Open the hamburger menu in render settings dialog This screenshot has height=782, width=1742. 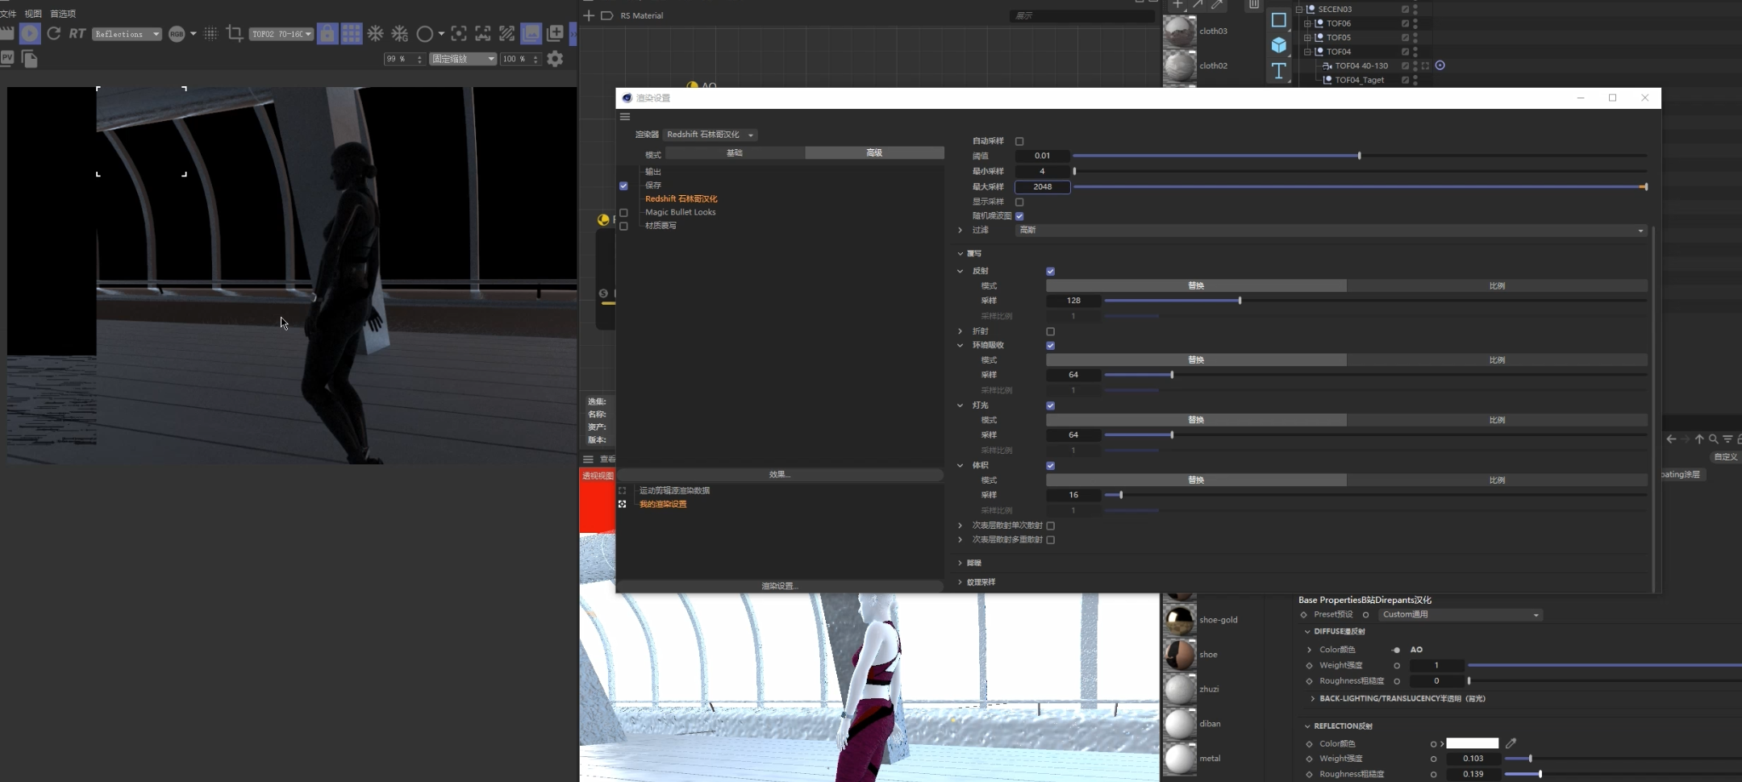[x=625, y=117]
